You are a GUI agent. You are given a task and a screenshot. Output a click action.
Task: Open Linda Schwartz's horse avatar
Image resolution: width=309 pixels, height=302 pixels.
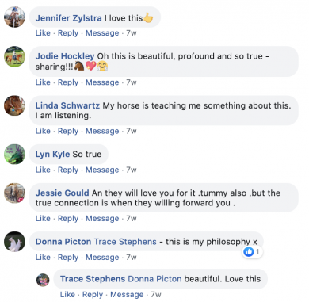coord(14,105)
